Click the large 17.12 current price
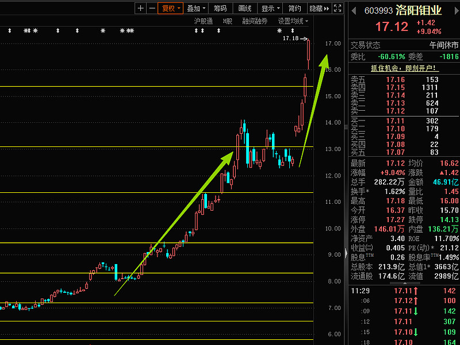The image size is (460, 345). 392,26
